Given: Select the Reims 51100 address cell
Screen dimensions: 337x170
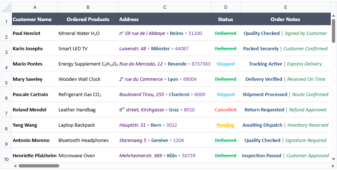Looking at the screenshot, I should tap(165, 33).
